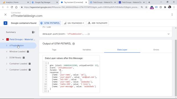Open the GTM extension icon
This screenshot has height=99, width=177.
(152, 7)
